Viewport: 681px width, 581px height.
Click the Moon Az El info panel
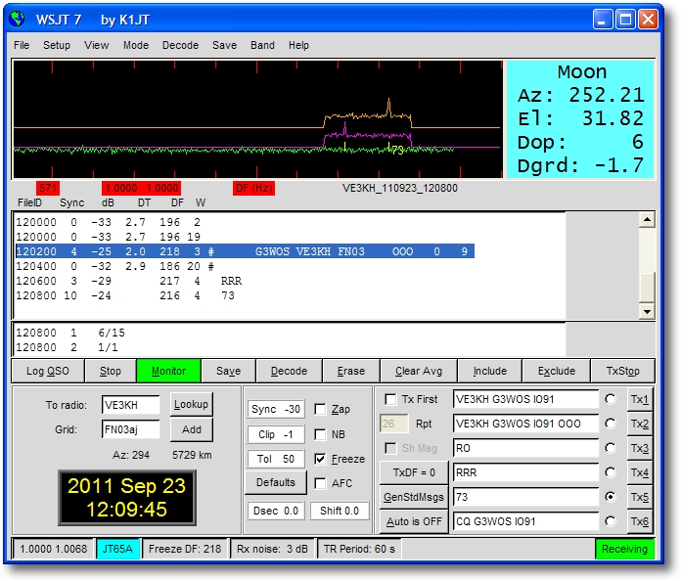point(580,119)
